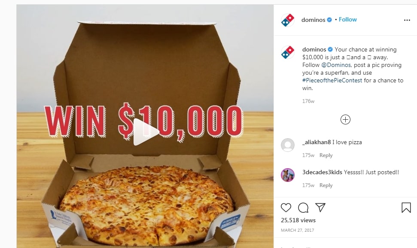Share post via paper plane icon

point(320,207)
